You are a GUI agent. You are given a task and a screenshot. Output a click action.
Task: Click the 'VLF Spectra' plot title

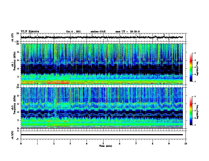tap(30, 32)
